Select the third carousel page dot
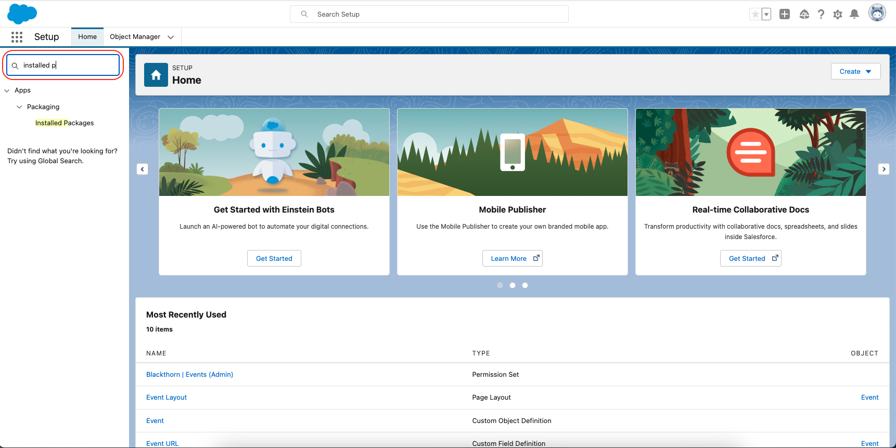 tap(525, 285)
